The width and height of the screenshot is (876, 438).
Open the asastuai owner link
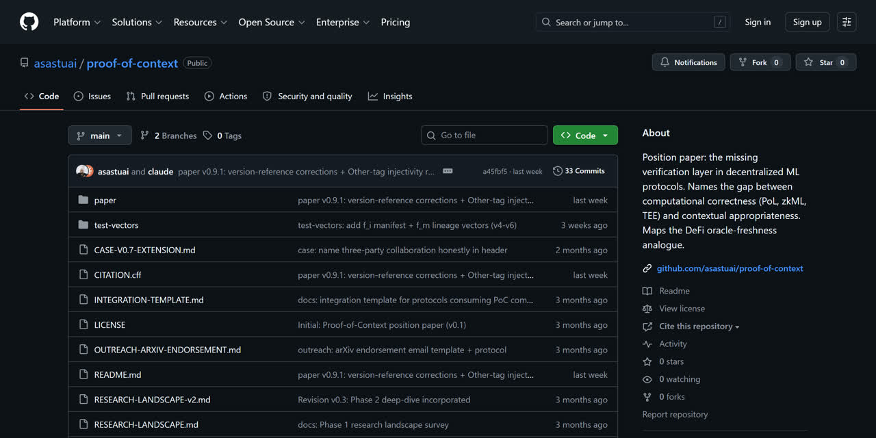(55, 63)
